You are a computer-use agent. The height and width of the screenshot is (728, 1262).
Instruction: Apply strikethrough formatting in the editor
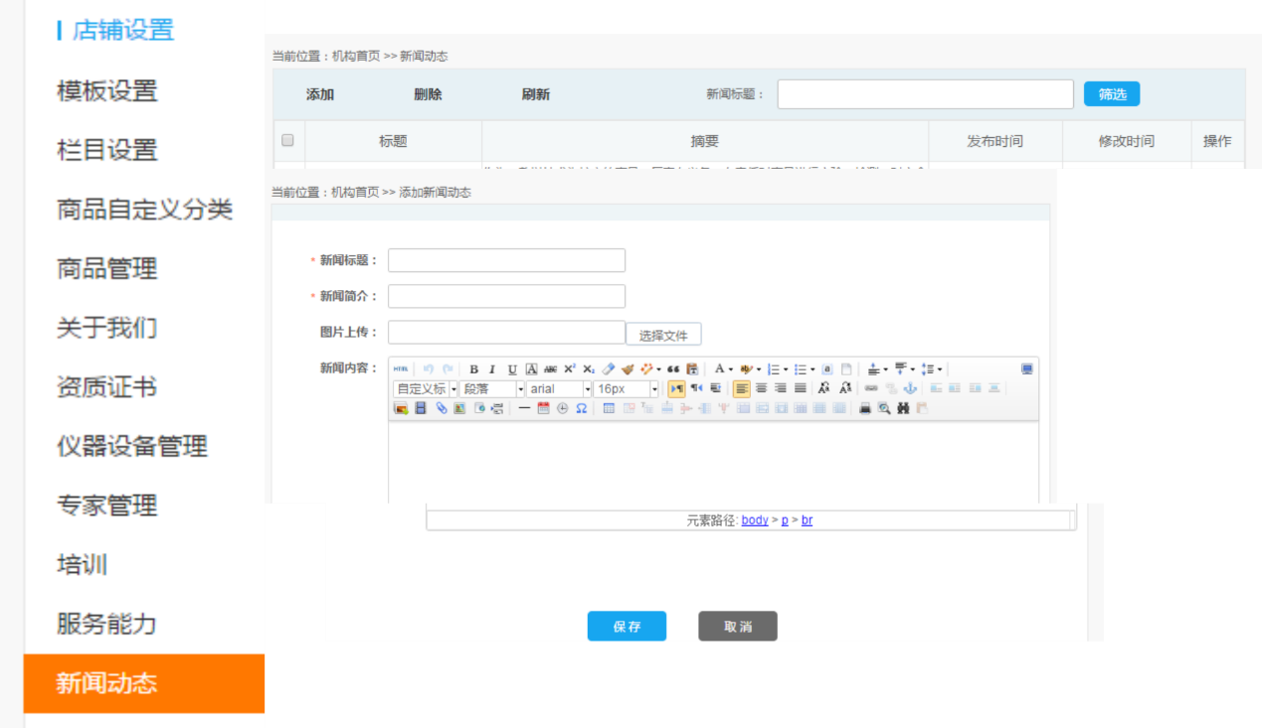(x=551, y=368)
